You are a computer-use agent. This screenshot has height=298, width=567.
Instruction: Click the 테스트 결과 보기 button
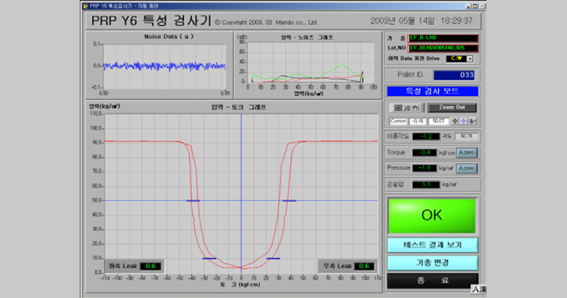click(x=433, y=246)
